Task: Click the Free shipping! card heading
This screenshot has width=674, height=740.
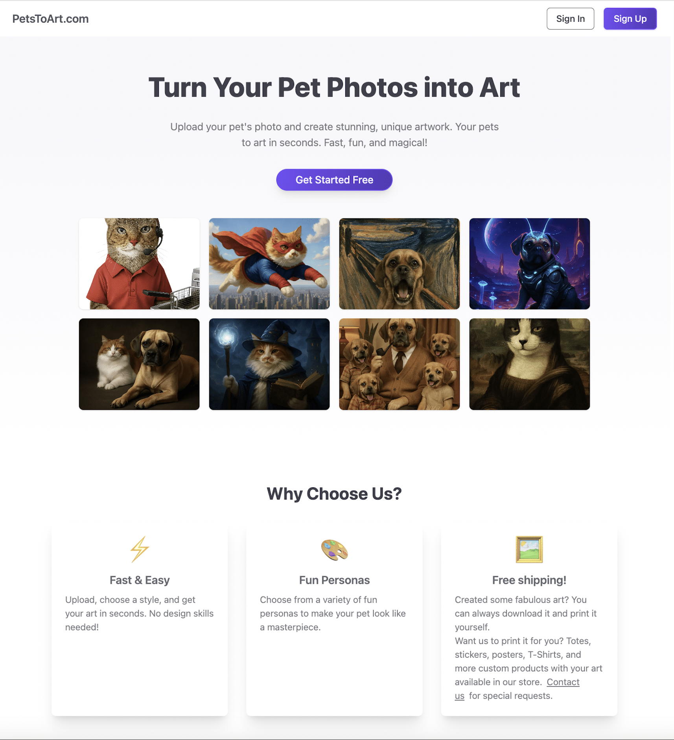Action: click(529, 580)
